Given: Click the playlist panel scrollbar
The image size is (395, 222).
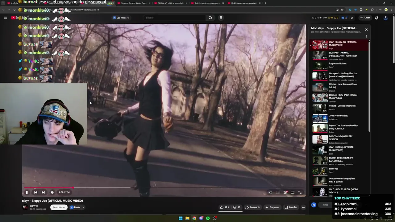Looking at the screenshot, I should tap(369, 86).
